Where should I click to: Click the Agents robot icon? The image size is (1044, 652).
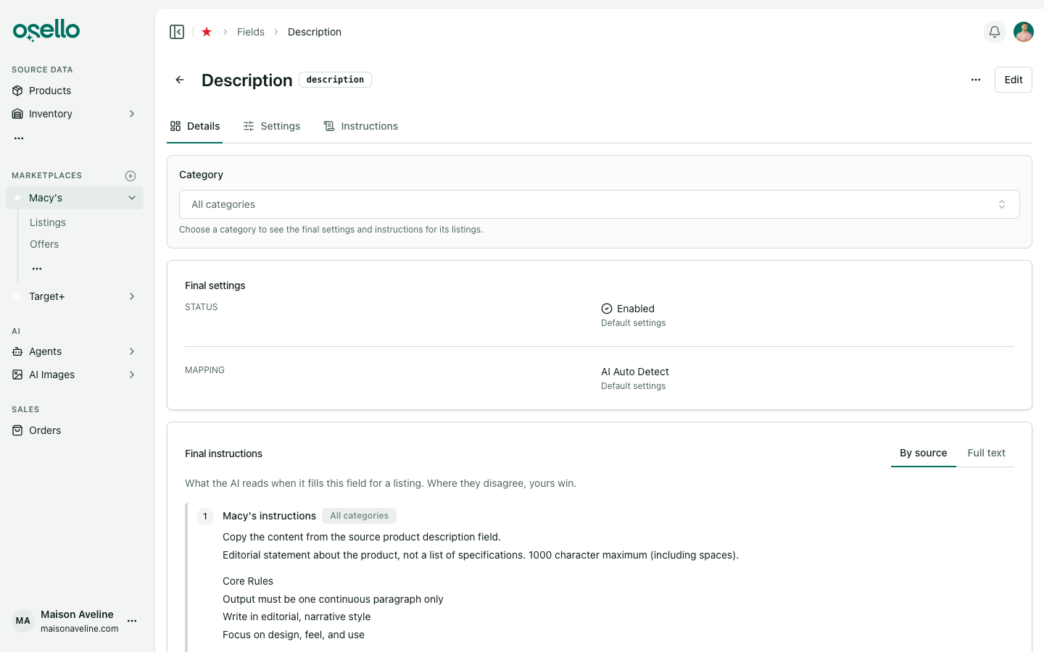pyautogui.click(x=17, y=351)
